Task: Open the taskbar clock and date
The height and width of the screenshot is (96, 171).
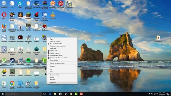Action: 162,94
